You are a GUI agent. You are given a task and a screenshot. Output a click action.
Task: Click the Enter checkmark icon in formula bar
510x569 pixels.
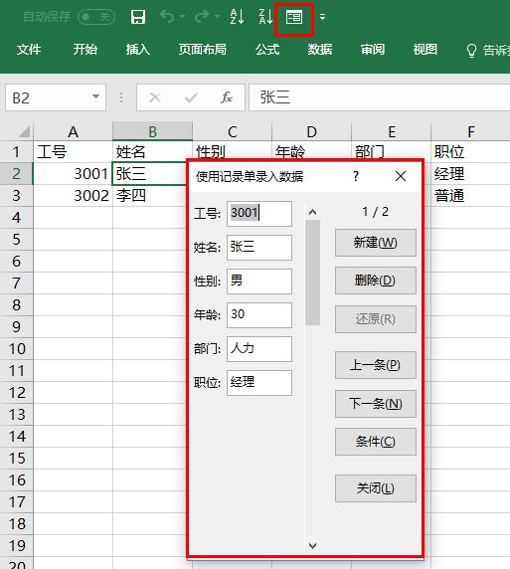tap(191, 97)
